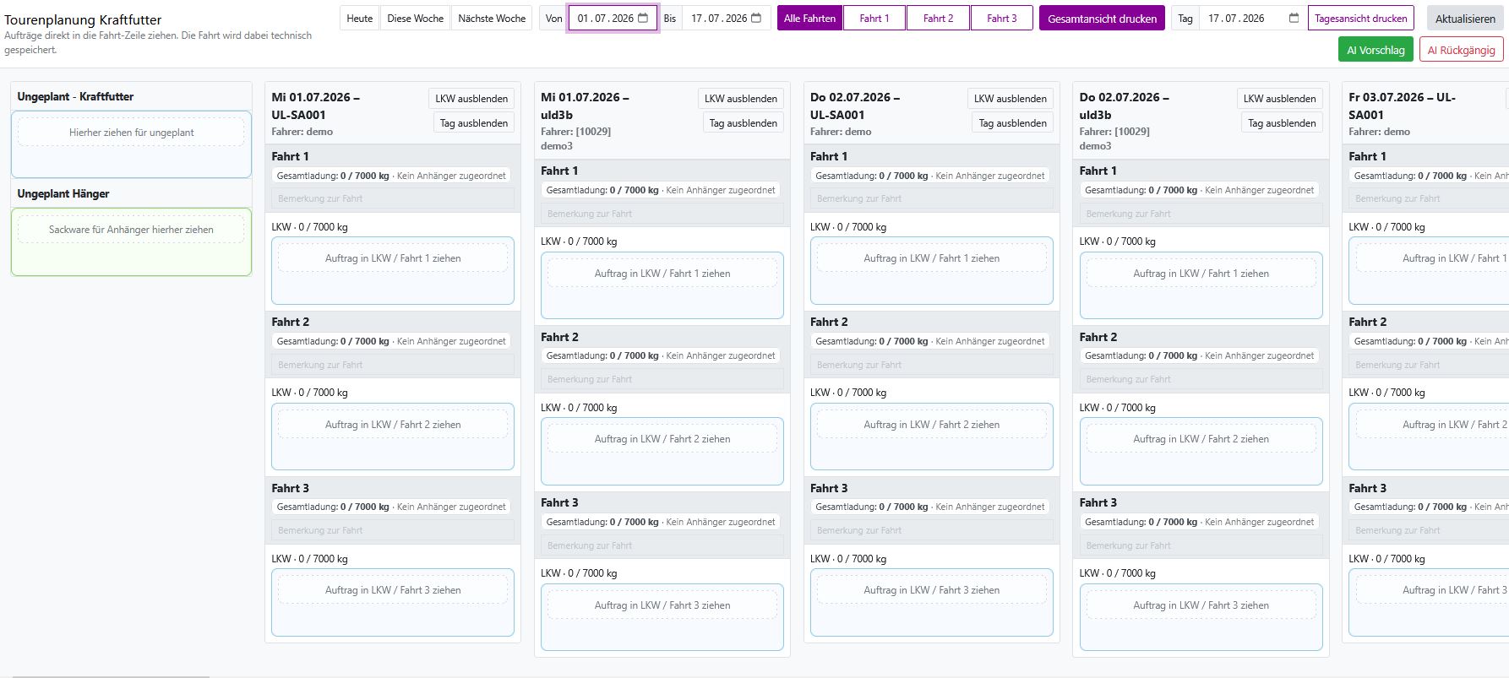Focus the Bis date value 17.07.2026
Screen dimensions: 1509x678
pyautogui.click(x=719, y=18)
